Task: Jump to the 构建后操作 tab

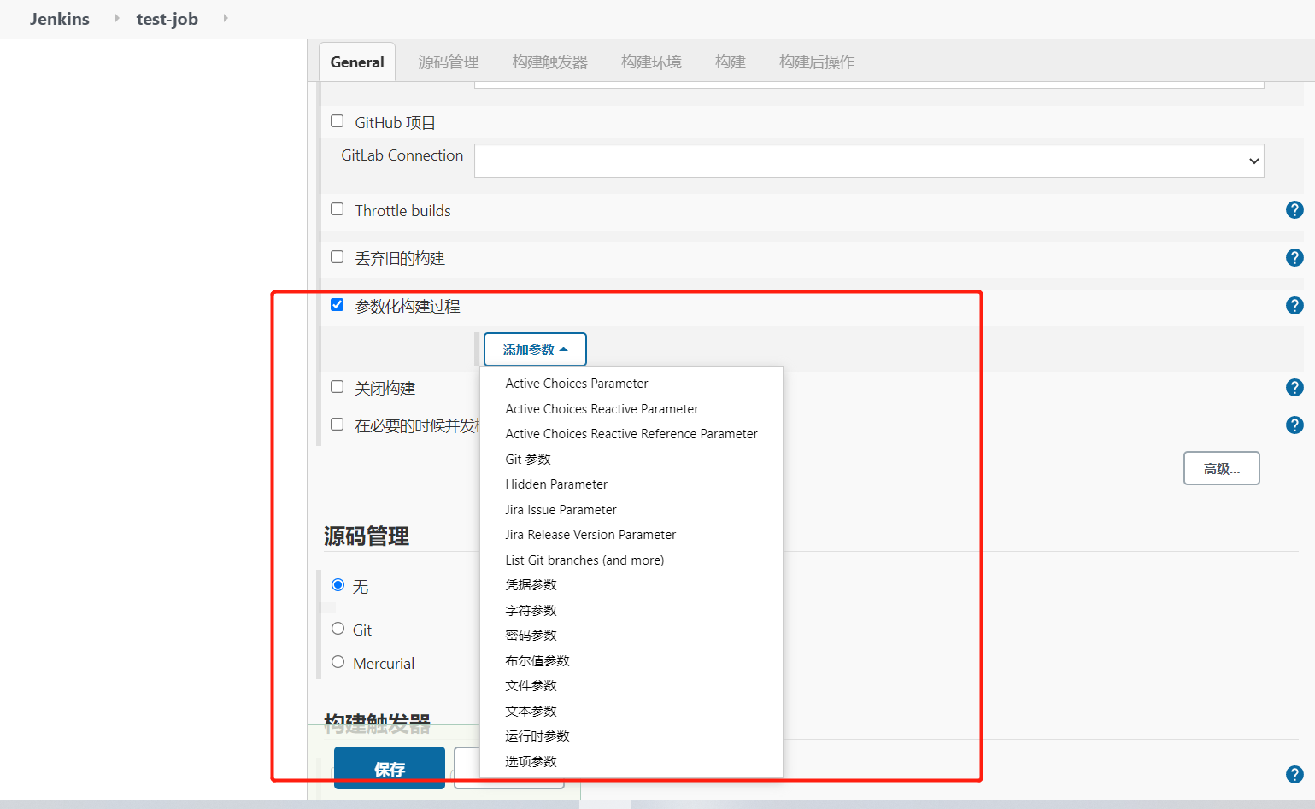Action: tap(817, 62)
